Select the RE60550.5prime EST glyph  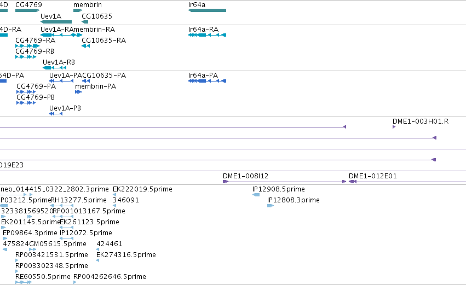(24, 282)
